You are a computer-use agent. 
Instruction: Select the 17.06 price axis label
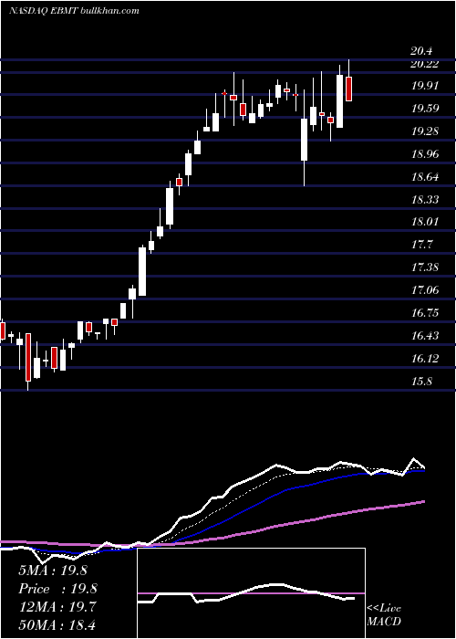tap(425, 290)
